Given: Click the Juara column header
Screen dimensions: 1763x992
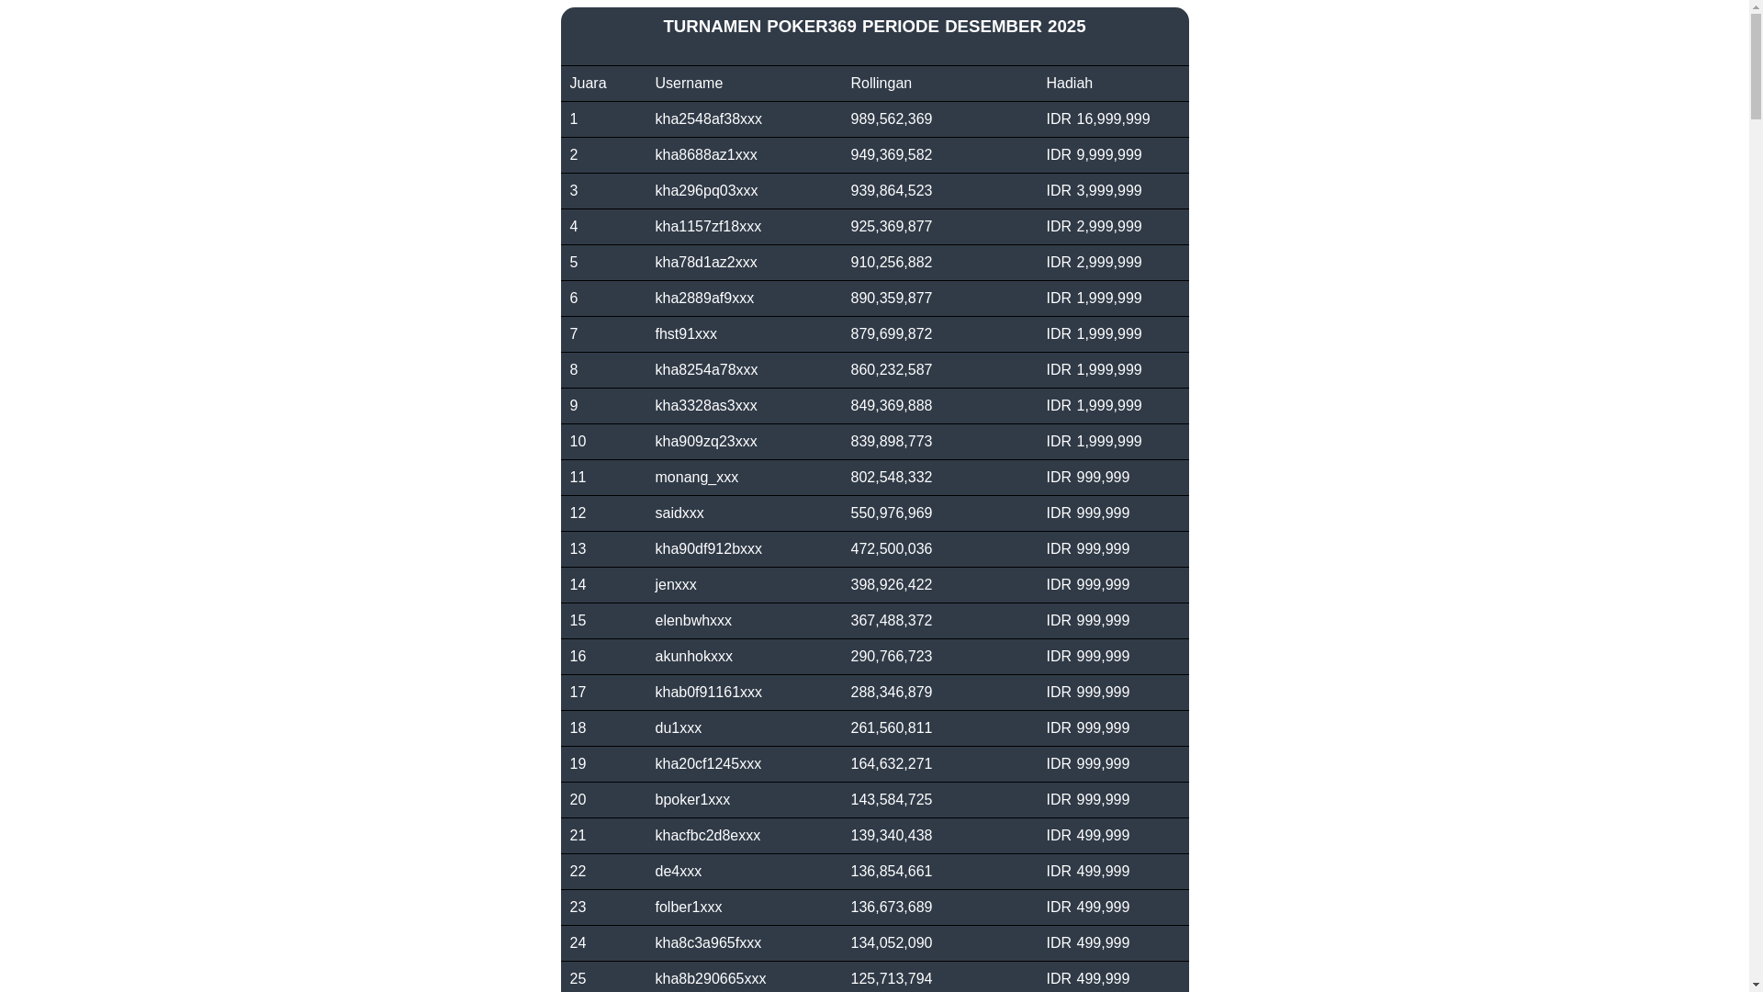Looking at the screenshot, I should click(588, 84).
